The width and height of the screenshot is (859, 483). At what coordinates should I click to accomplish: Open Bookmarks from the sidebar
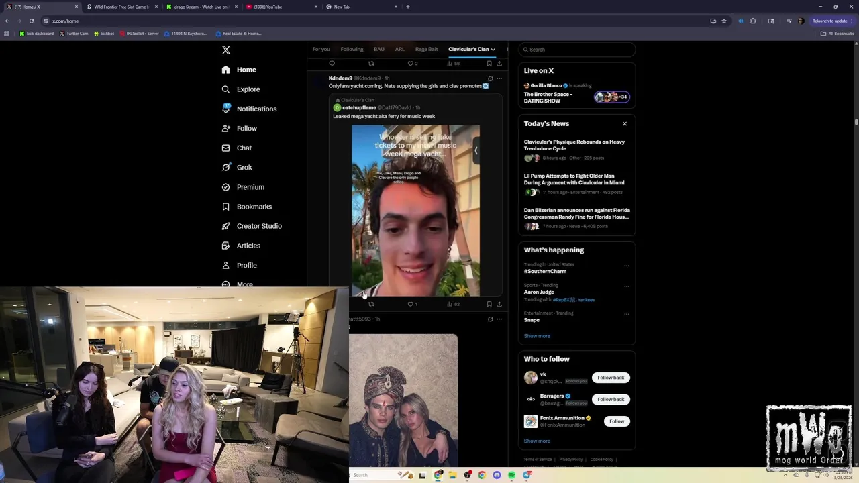coord(246,207)
